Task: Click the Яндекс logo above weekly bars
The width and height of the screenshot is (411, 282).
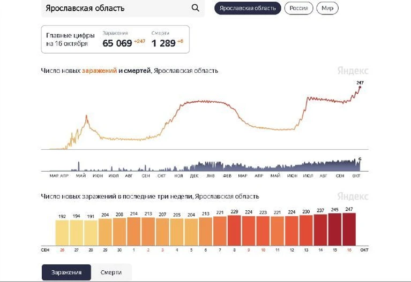Action: (353, 196)
